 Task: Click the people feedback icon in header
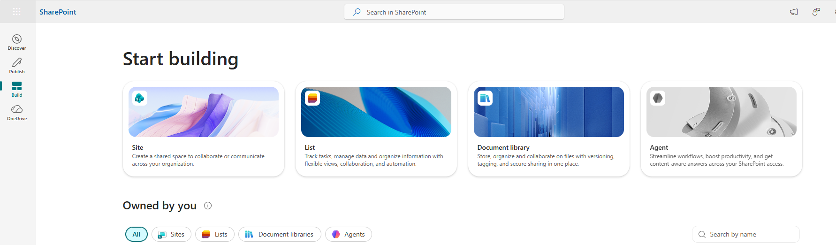(816, 12)
